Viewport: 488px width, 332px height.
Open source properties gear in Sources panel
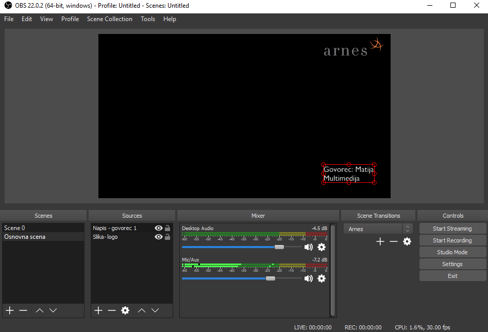(125, 310)
